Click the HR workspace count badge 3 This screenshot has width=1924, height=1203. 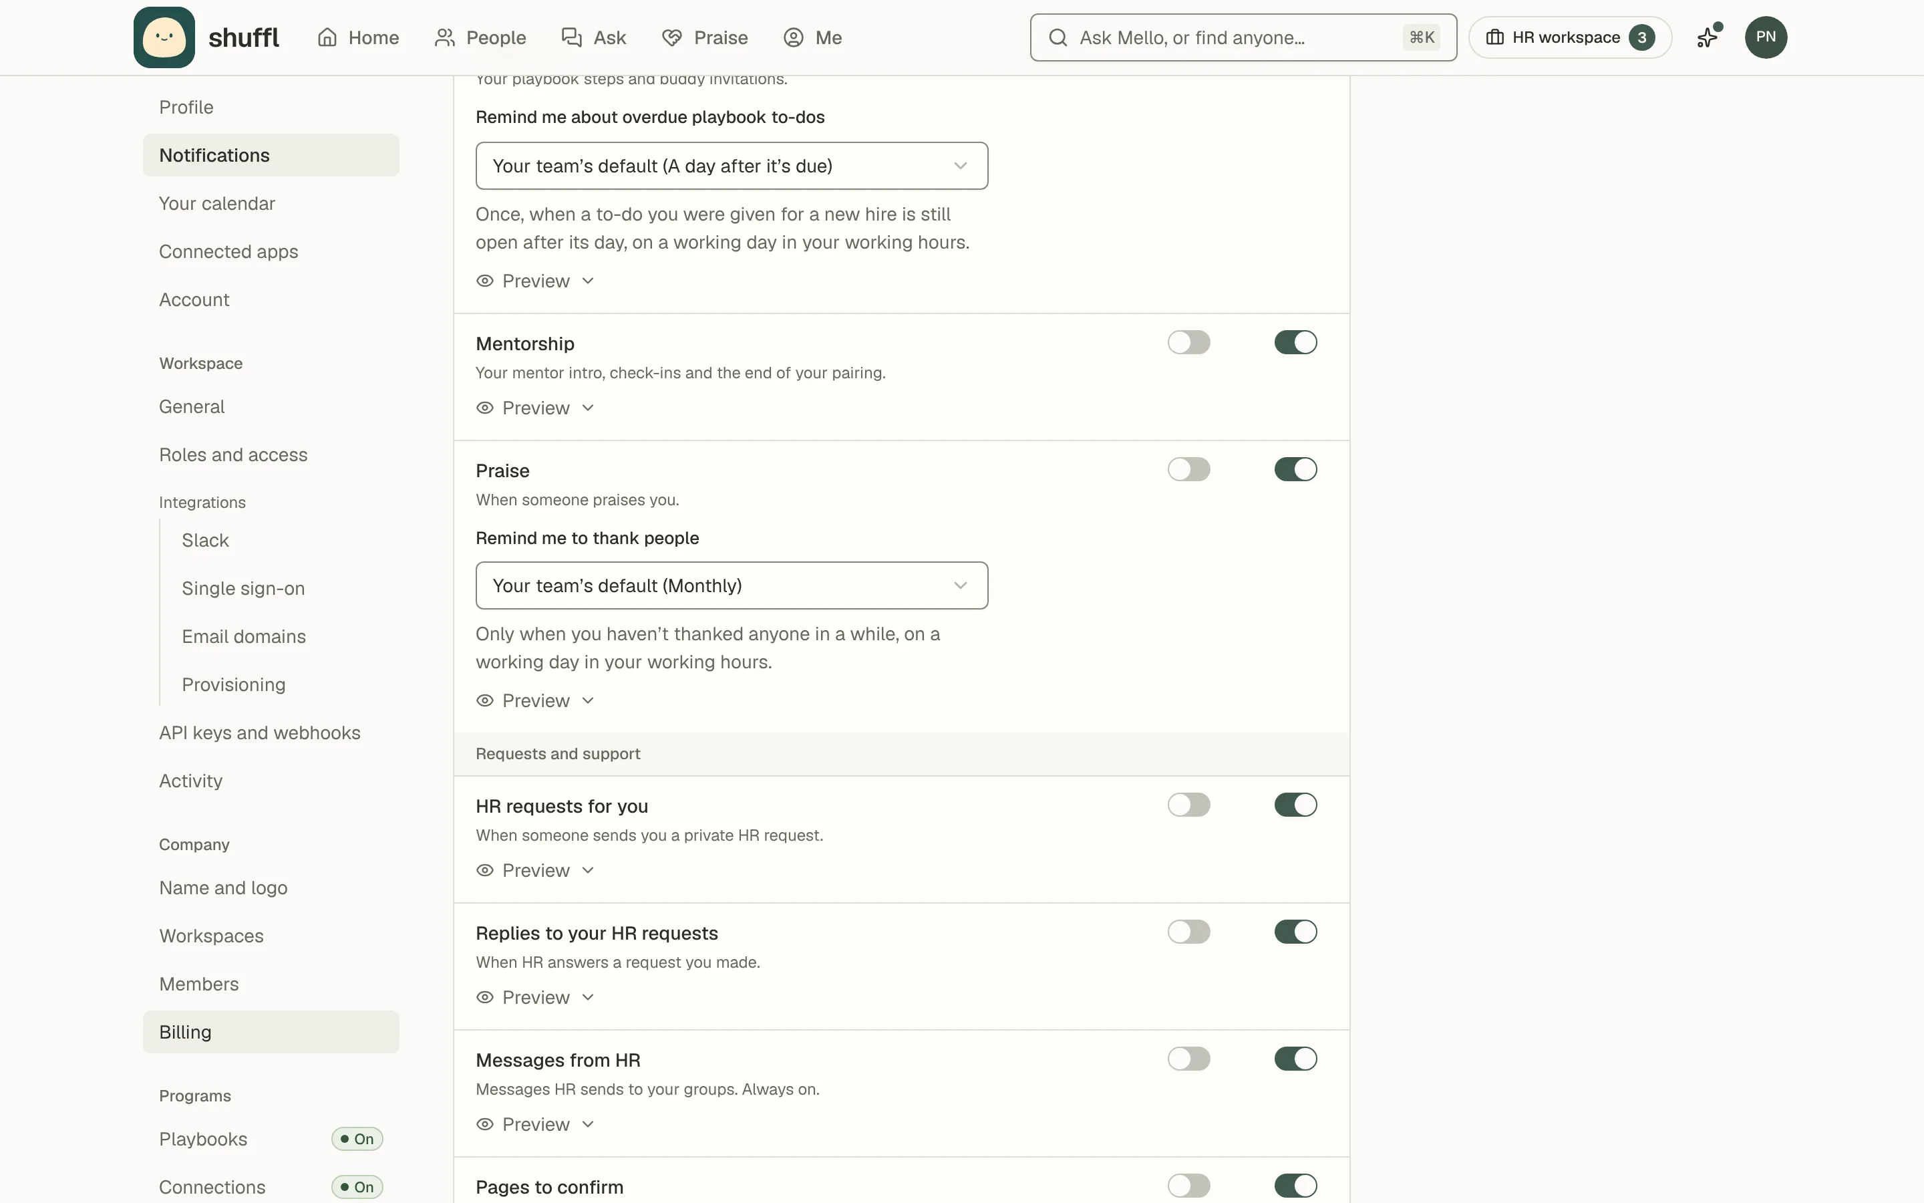coord(1642,37)
